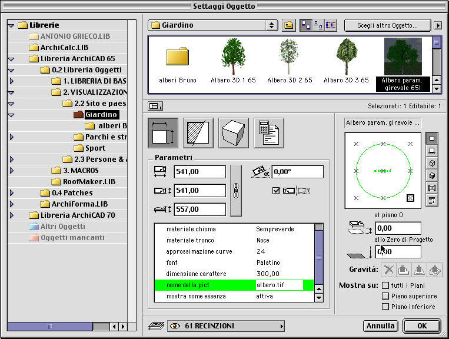Open the Parameters tab icon with dimension arrows
449x339 pixels.
(x=163, y=132)
